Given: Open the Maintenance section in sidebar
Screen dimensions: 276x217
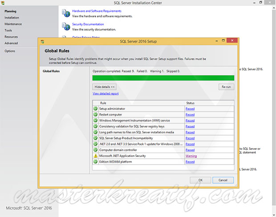Looking at the screenshot, I should (13, 24).
